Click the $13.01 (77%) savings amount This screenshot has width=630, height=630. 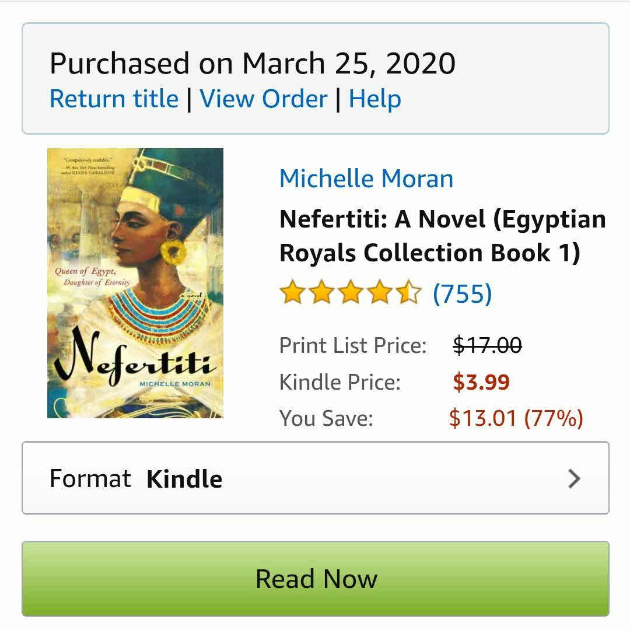(516, 418)
